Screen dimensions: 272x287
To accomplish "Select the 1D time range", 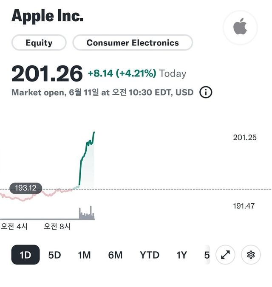I will [x=25, y=255].
